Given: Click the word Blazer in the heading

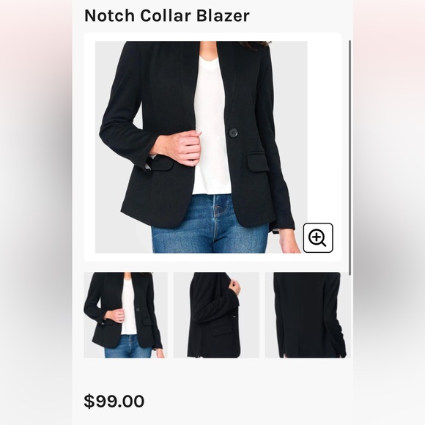Looking at the screenshot, I should 223,15.
